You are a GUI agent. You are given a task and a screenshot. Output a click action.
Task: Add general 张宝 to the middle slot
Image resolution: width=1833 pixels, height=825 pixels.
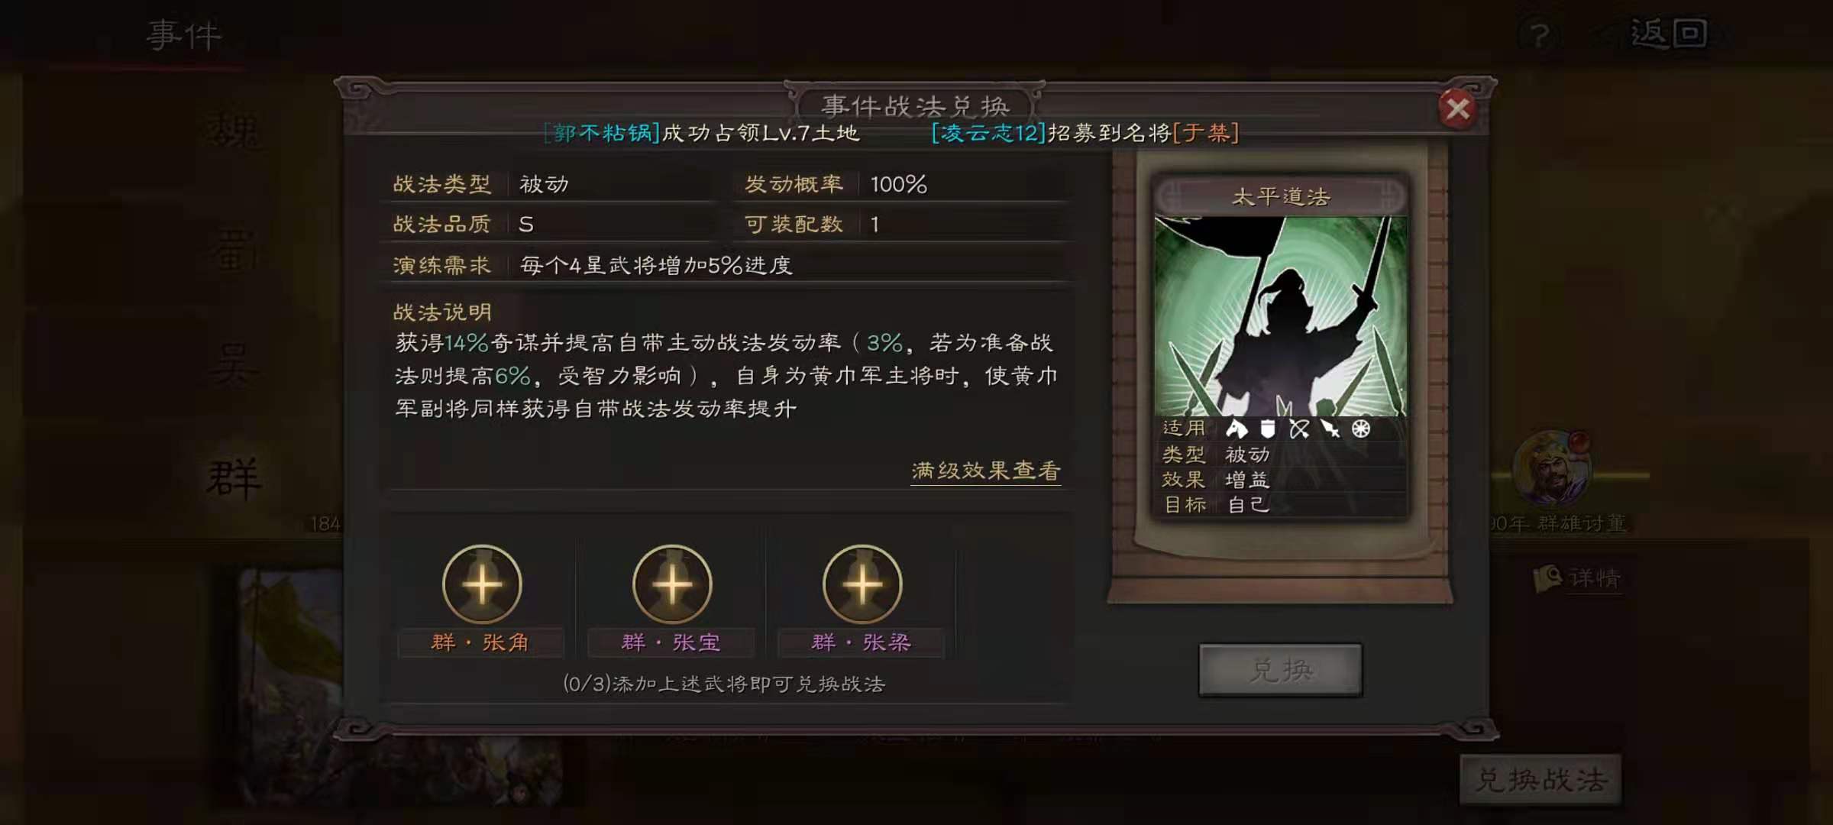click(672, 584)
